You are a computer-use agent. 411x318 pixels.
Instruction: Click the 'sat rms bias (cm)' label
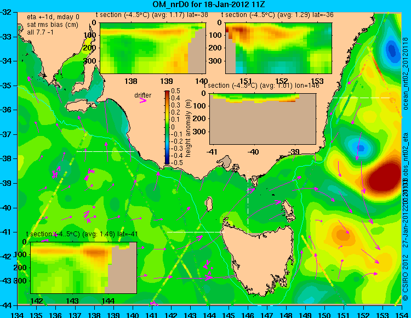pos(53,25)
